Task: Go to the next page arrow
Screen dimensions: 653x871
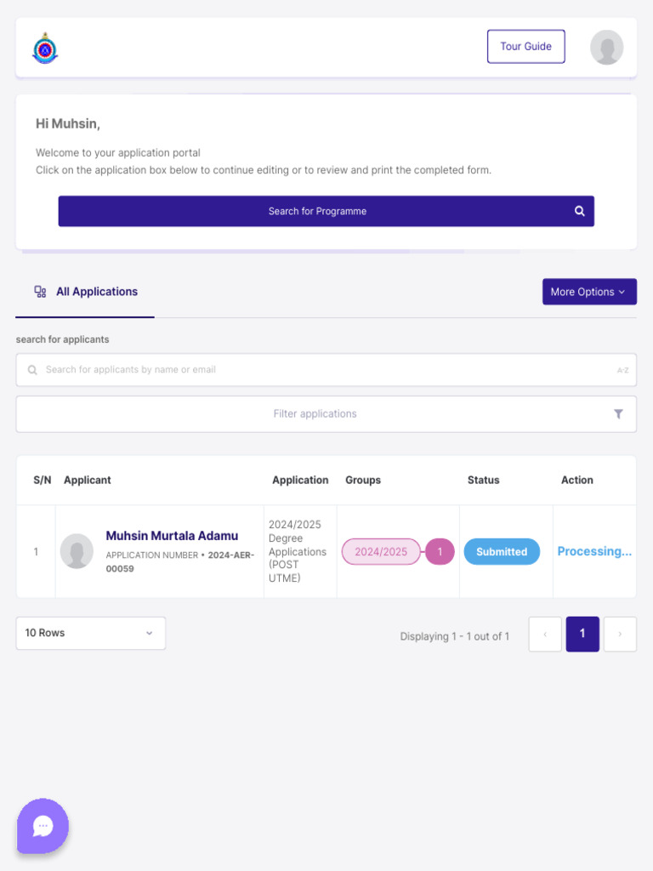Action: pyautogui.click(x=620, y=634)
